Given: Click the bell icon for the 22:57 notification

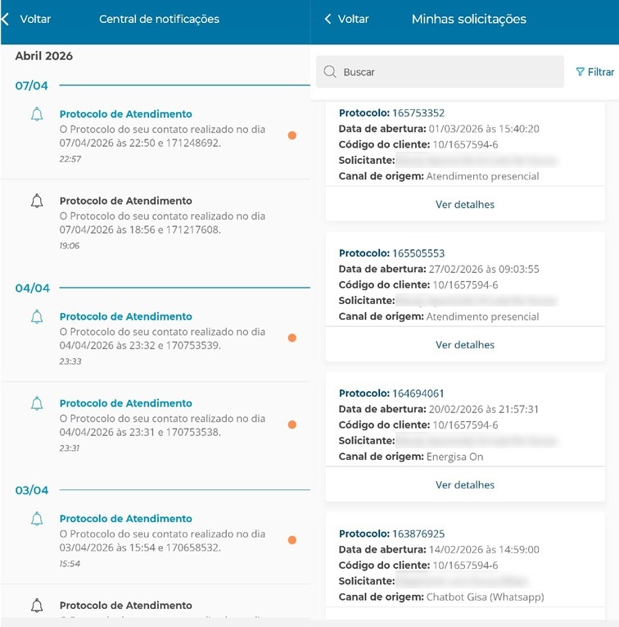Looking at the screenshot, I should click(37, 115).
